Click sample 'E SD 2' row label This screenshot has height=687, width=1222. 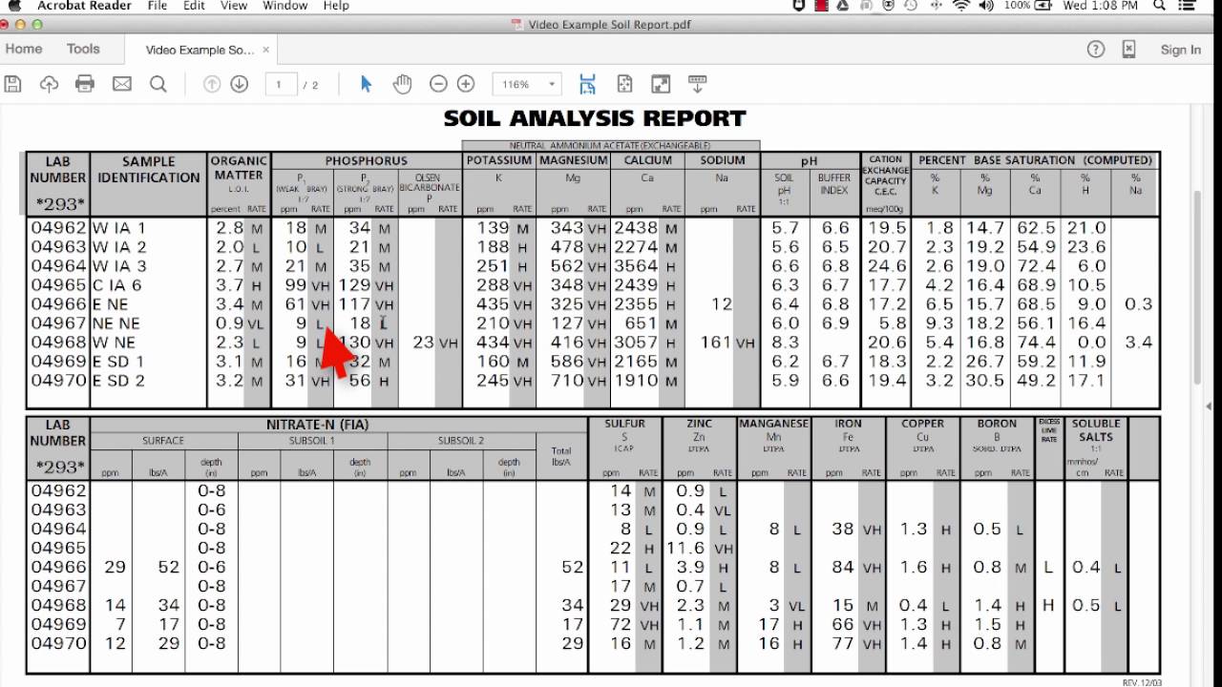click(x=118, y=381)
